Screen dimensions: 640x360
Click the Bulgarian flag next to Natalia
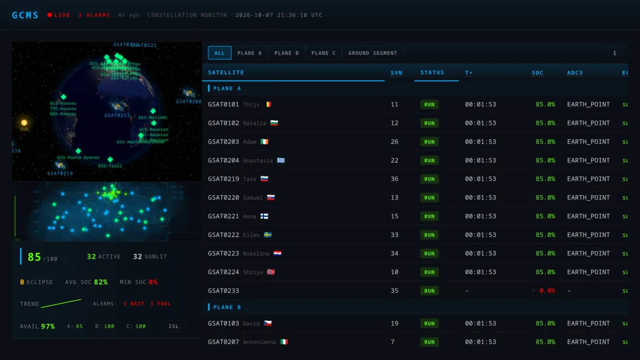(x=274, y=123)
